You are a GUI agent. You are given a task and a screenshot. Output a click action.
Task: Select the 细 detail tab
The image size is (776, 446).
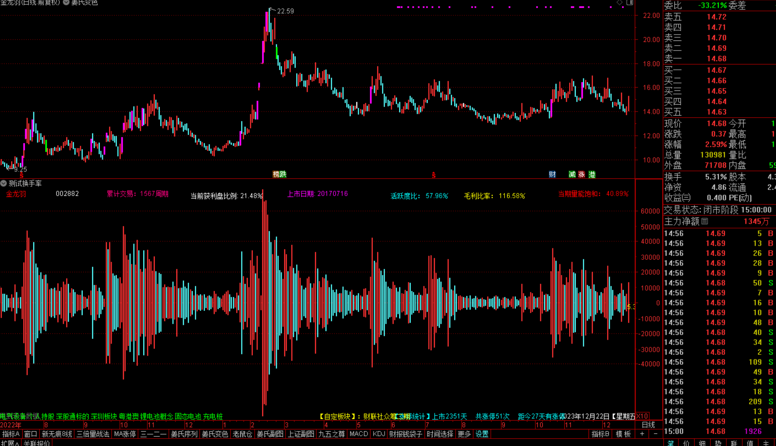(702, 443)
